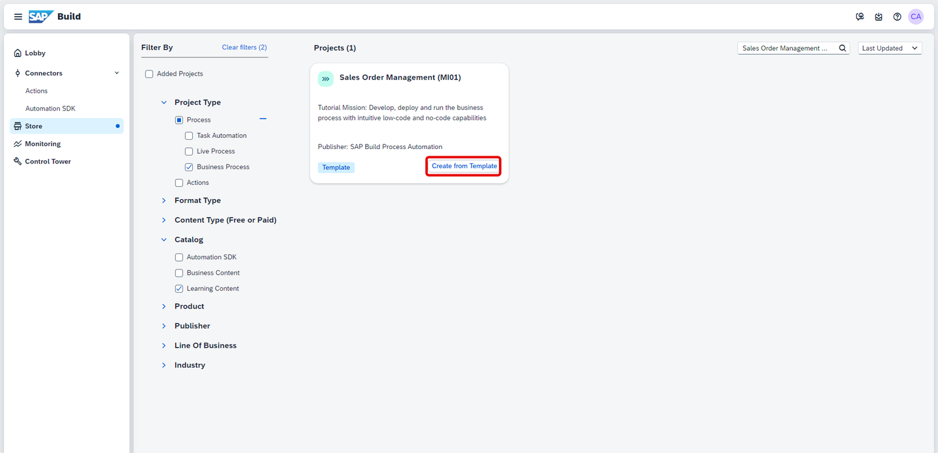The width and height of the screenshot is (938, 453).
Task: Click the search magnifier icon
Action: coord(842,48)
